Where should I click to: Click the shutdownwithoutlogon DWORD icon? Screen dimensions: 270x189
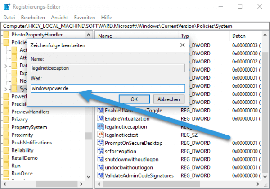coord(100,159)
